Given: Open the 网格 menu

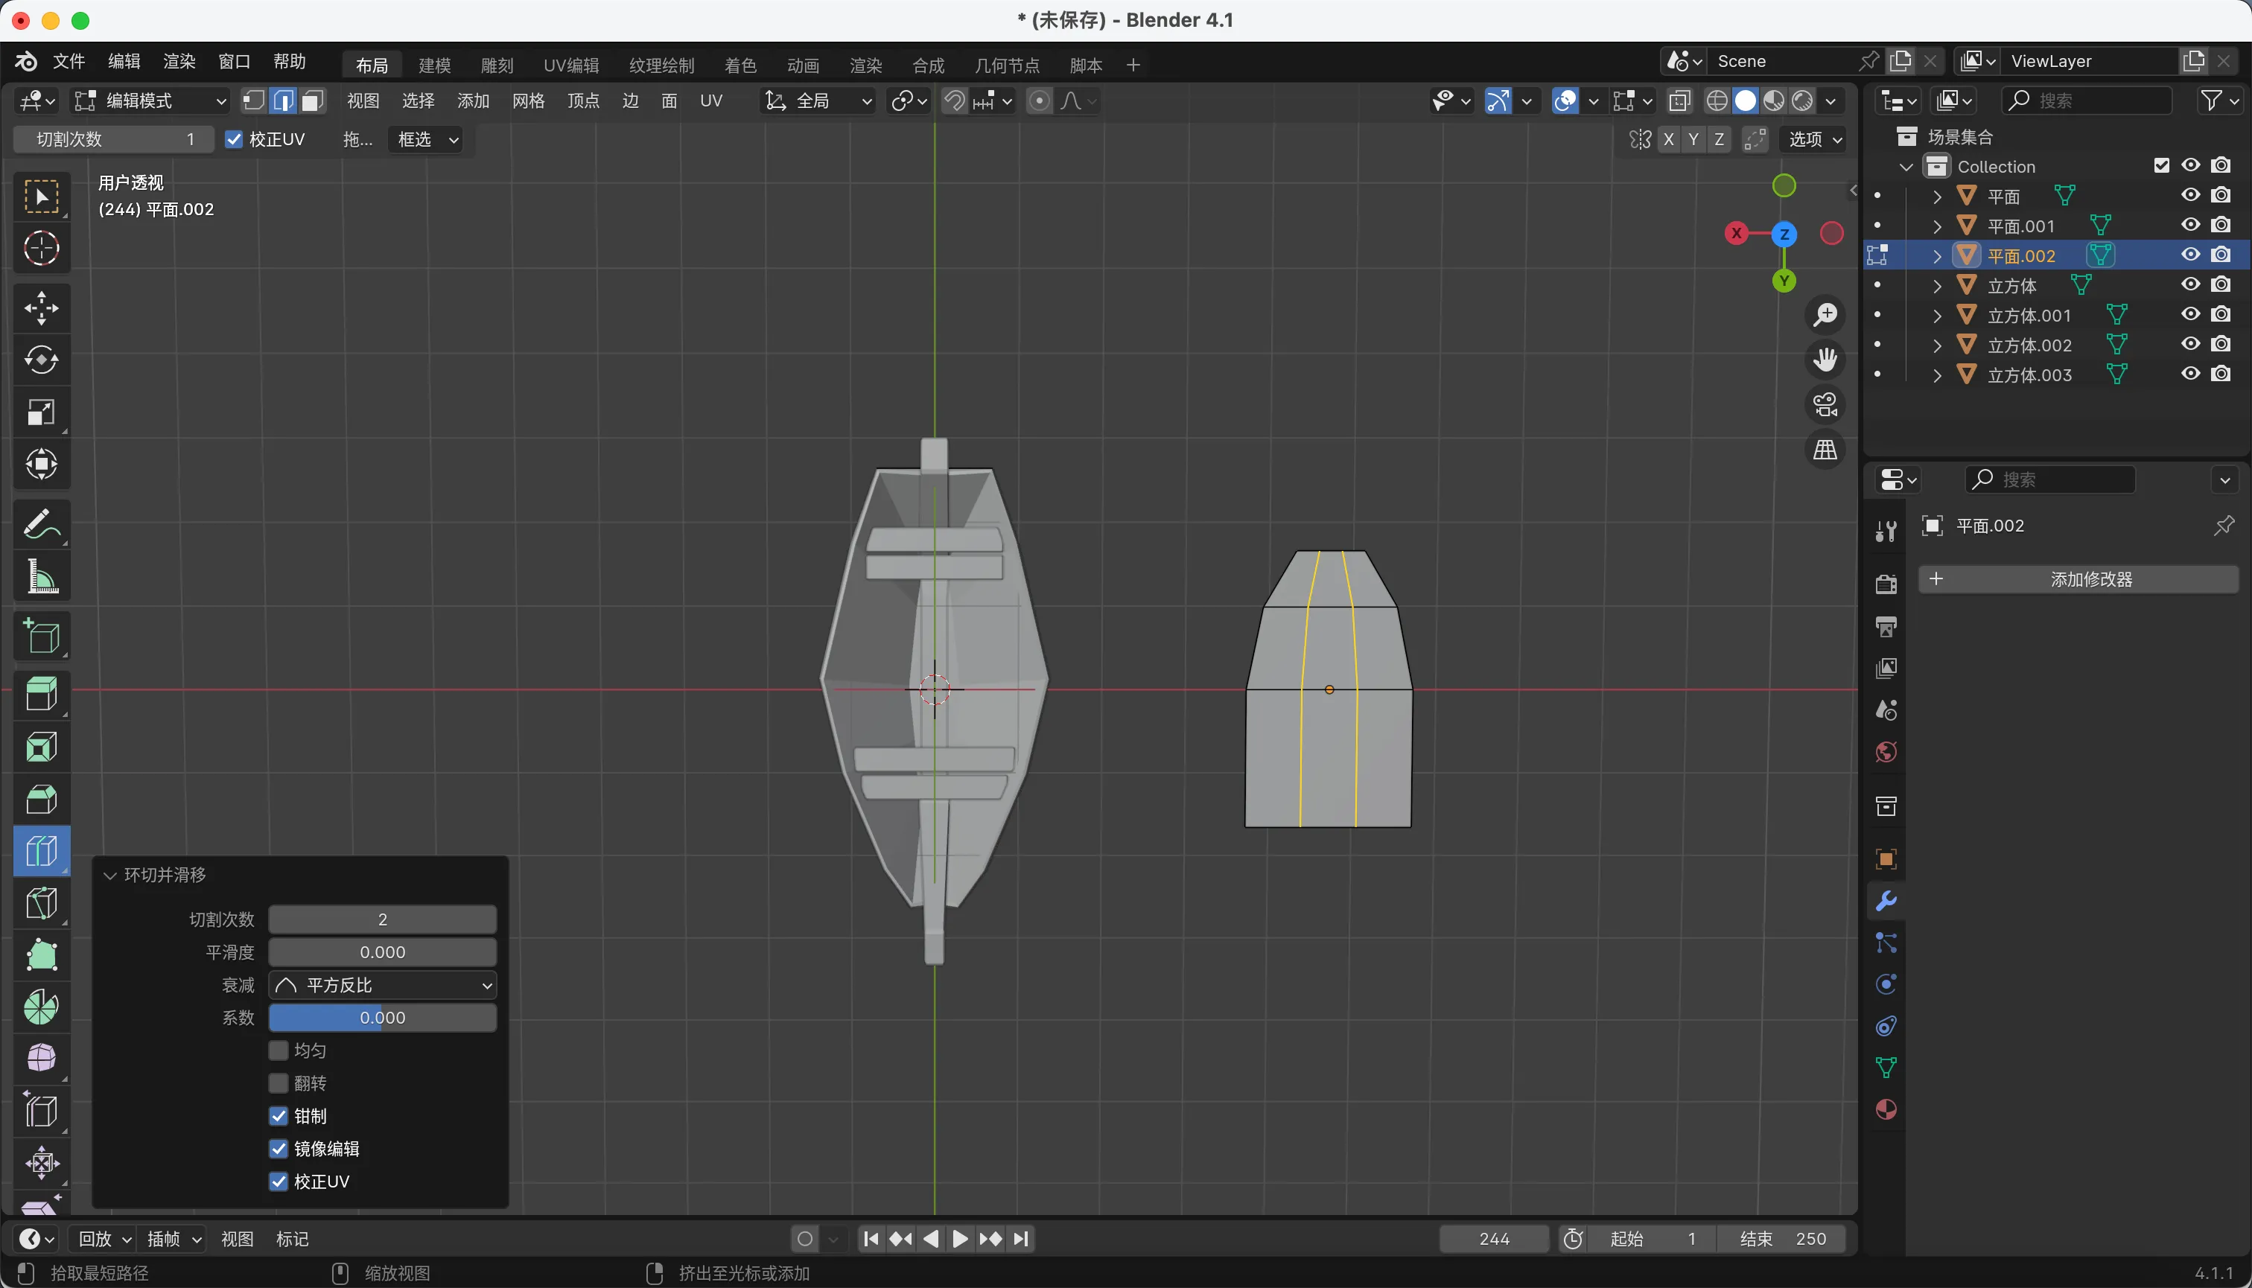Looking at the screenshot, I should click(528, 101).
